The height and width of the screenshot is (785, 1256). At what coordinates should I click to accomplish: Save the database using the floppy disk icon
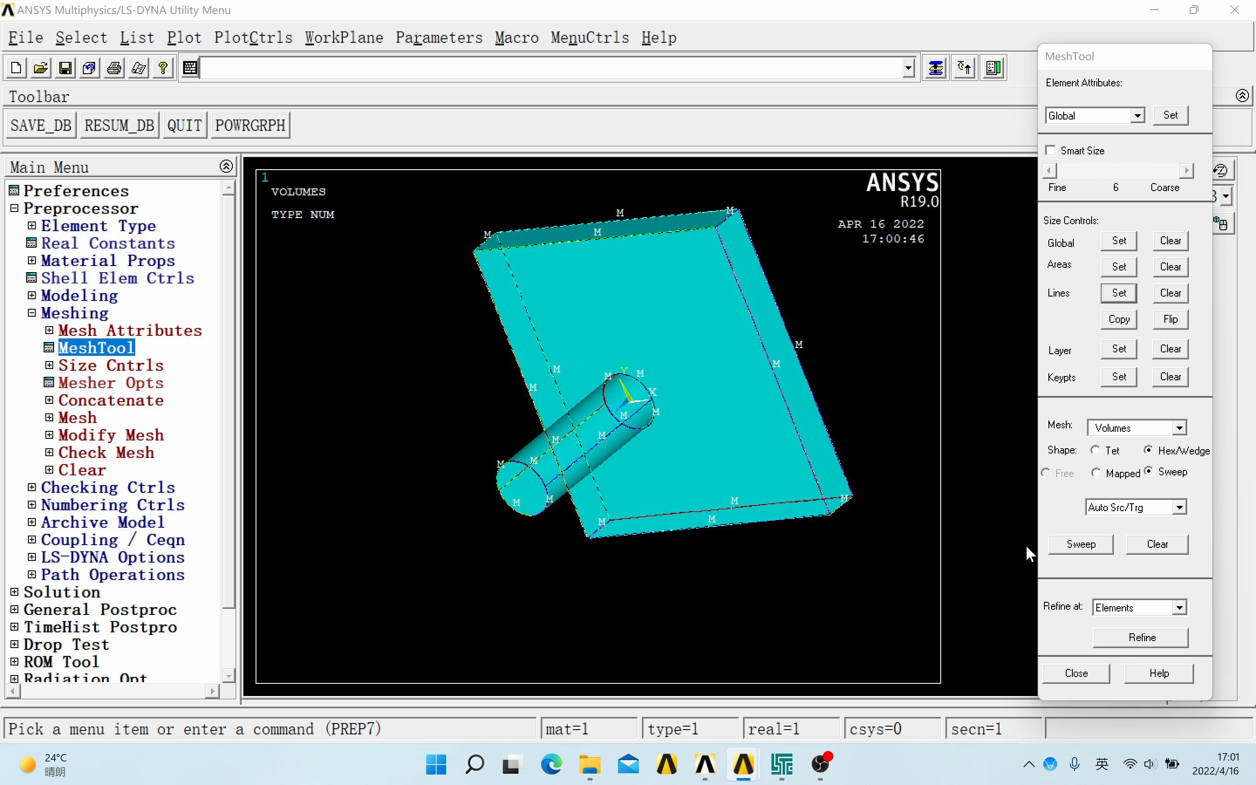pyautogui.click(x=65, y=68)
